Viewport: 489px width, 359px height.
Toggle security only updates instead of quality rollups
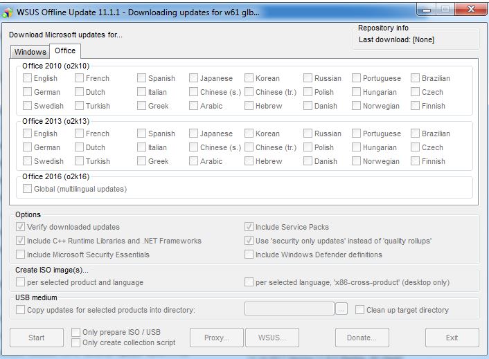pos(249,241)
